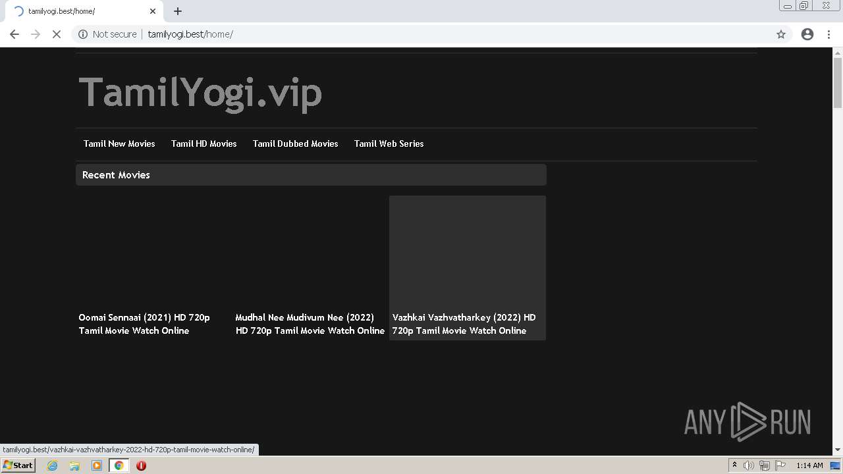Viewport: 843px width, 474px height.
Task: Go back using the browser back arrow
Action: pos(14,34)
